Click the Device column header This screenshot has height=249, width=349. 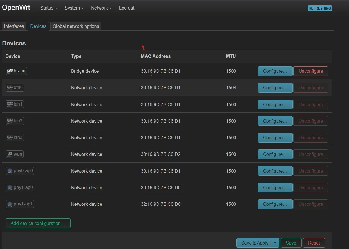13,56
